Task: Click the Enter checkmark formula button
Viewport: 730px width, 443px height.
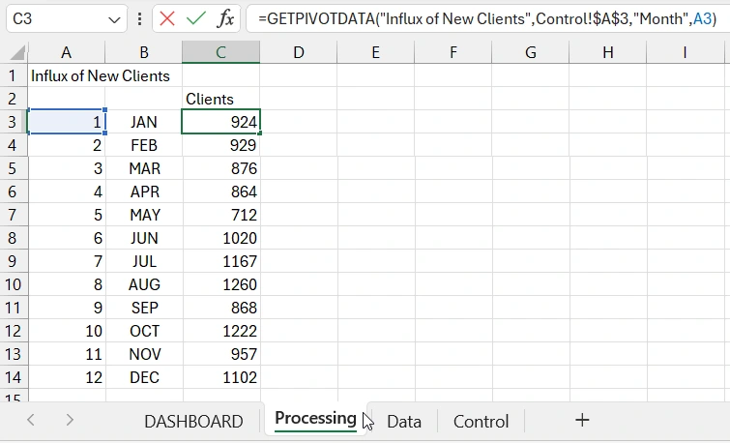Action: pos(196,18)
